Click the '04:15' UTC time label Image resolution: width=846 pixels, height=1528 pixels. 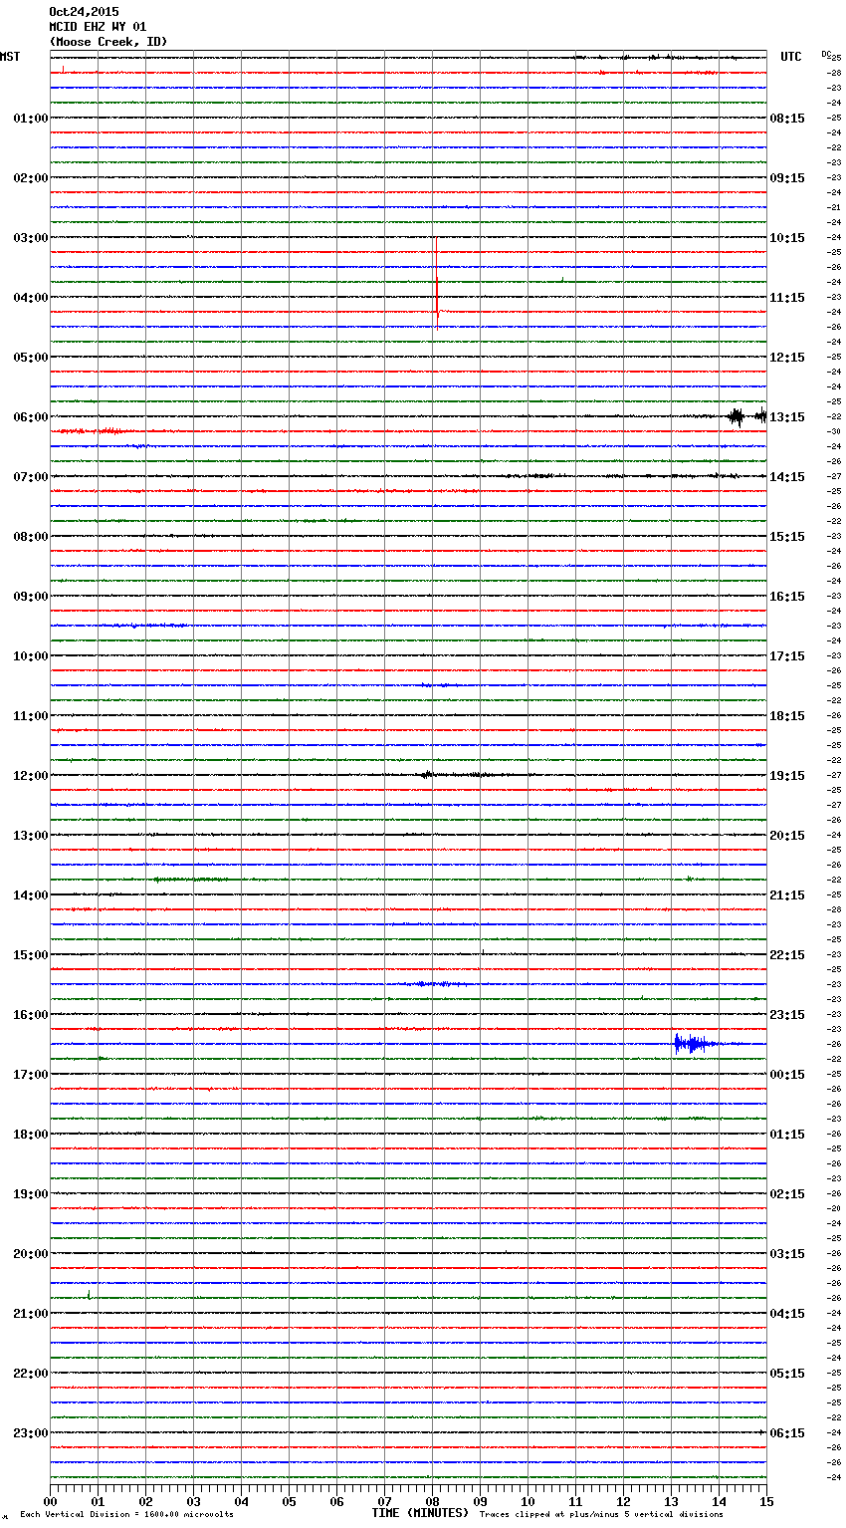tap(787, 1314)
